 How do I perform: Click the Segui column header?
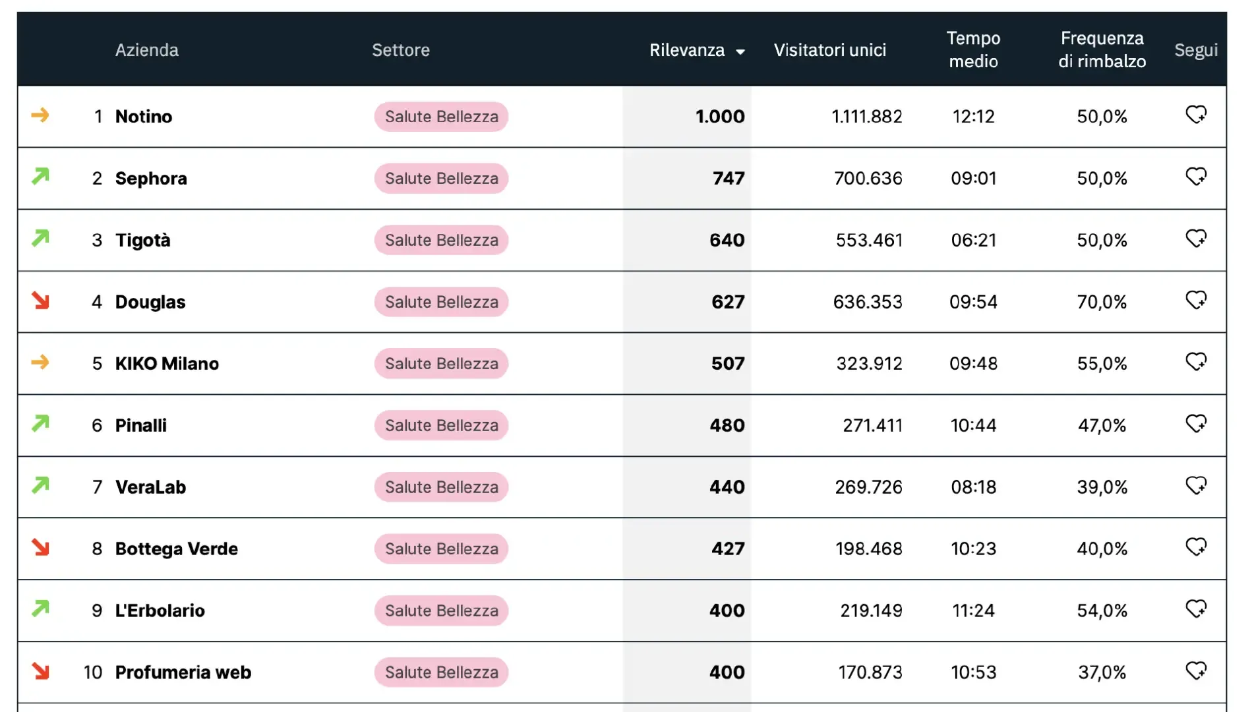[1196, 50]
